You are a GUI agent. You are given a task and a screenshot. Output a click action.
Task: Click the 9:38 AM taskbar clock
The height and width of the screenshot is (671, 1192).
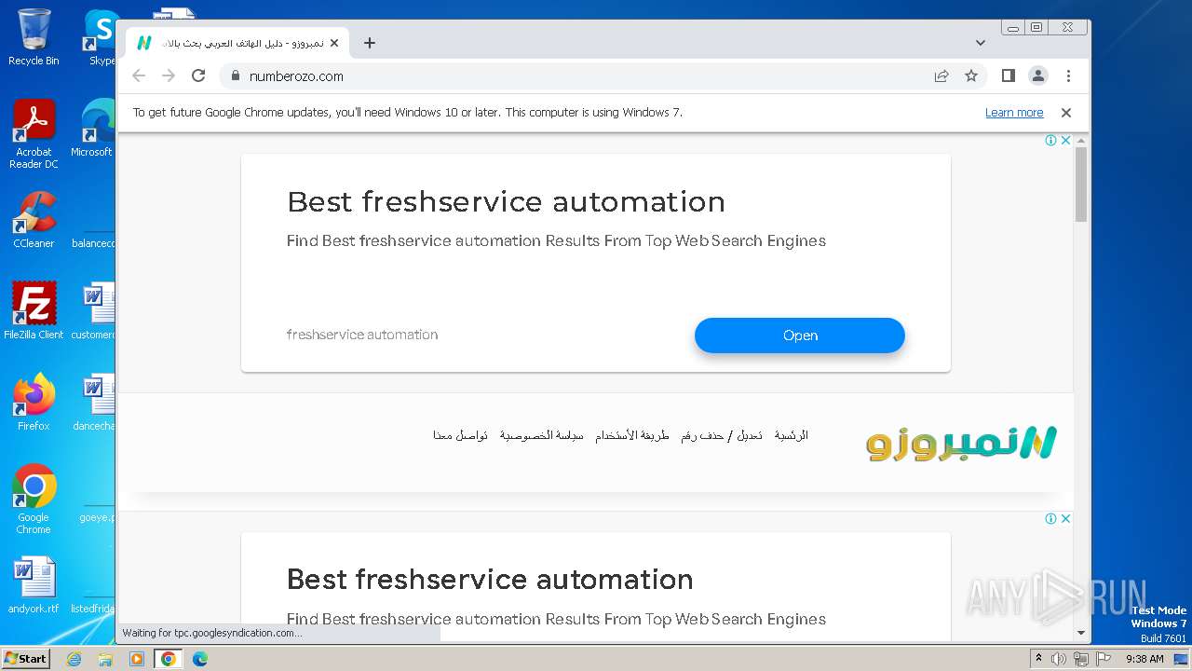1145,659
